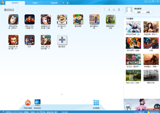Open the 办公室大作战 game
Viewport: 160px width, 113px height.
(62, 19)
